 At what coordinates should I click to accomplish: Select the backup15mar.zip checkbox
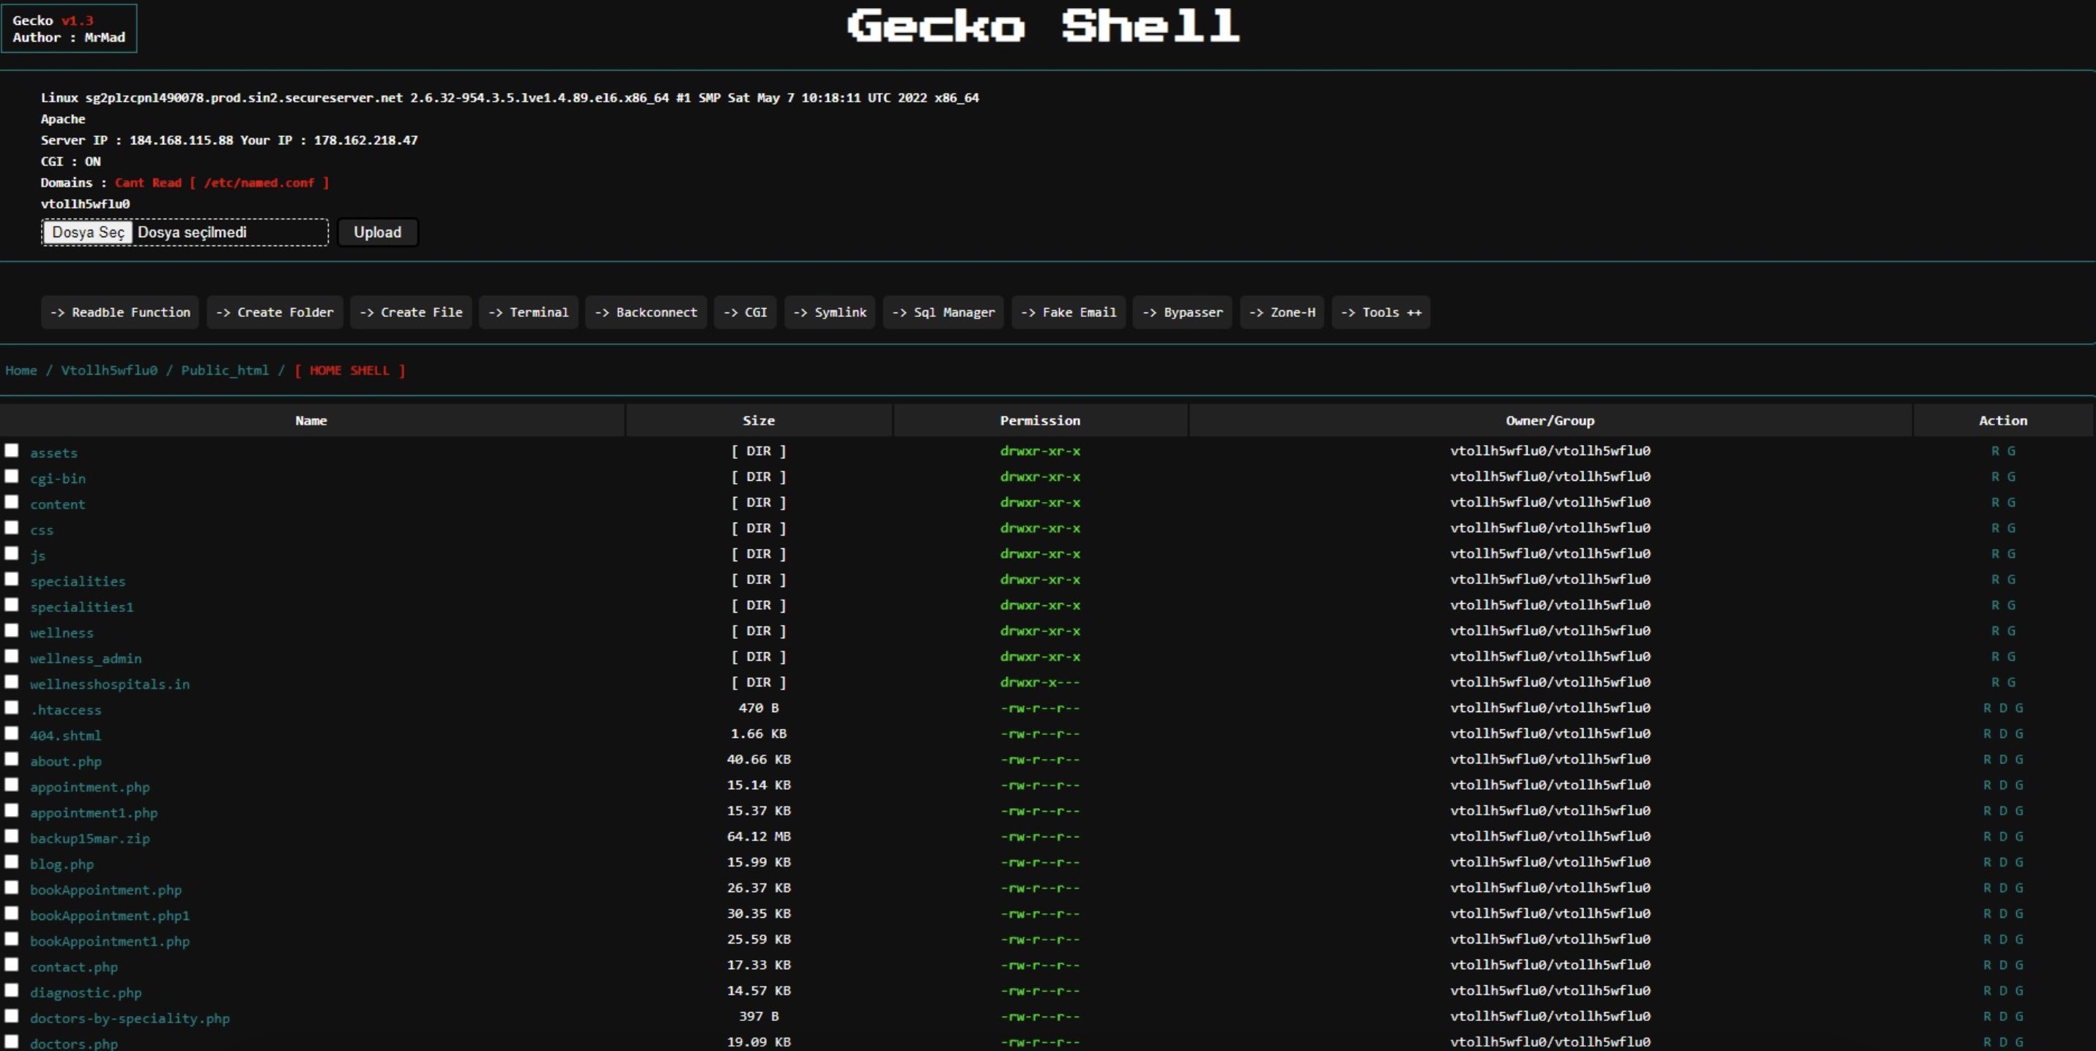click(12, 836)
